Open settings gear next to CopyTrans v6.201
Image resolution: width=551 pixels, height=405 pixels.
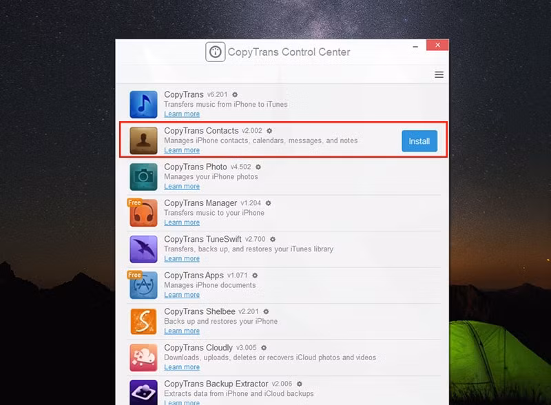[x=235, y=94]
